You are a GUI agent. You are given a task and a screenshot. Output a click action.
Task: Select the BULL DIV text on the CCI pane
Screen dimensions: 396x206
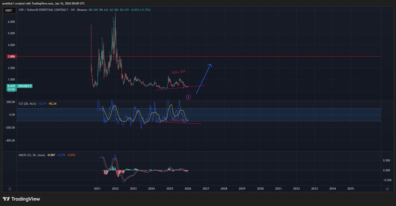(179, 120)
